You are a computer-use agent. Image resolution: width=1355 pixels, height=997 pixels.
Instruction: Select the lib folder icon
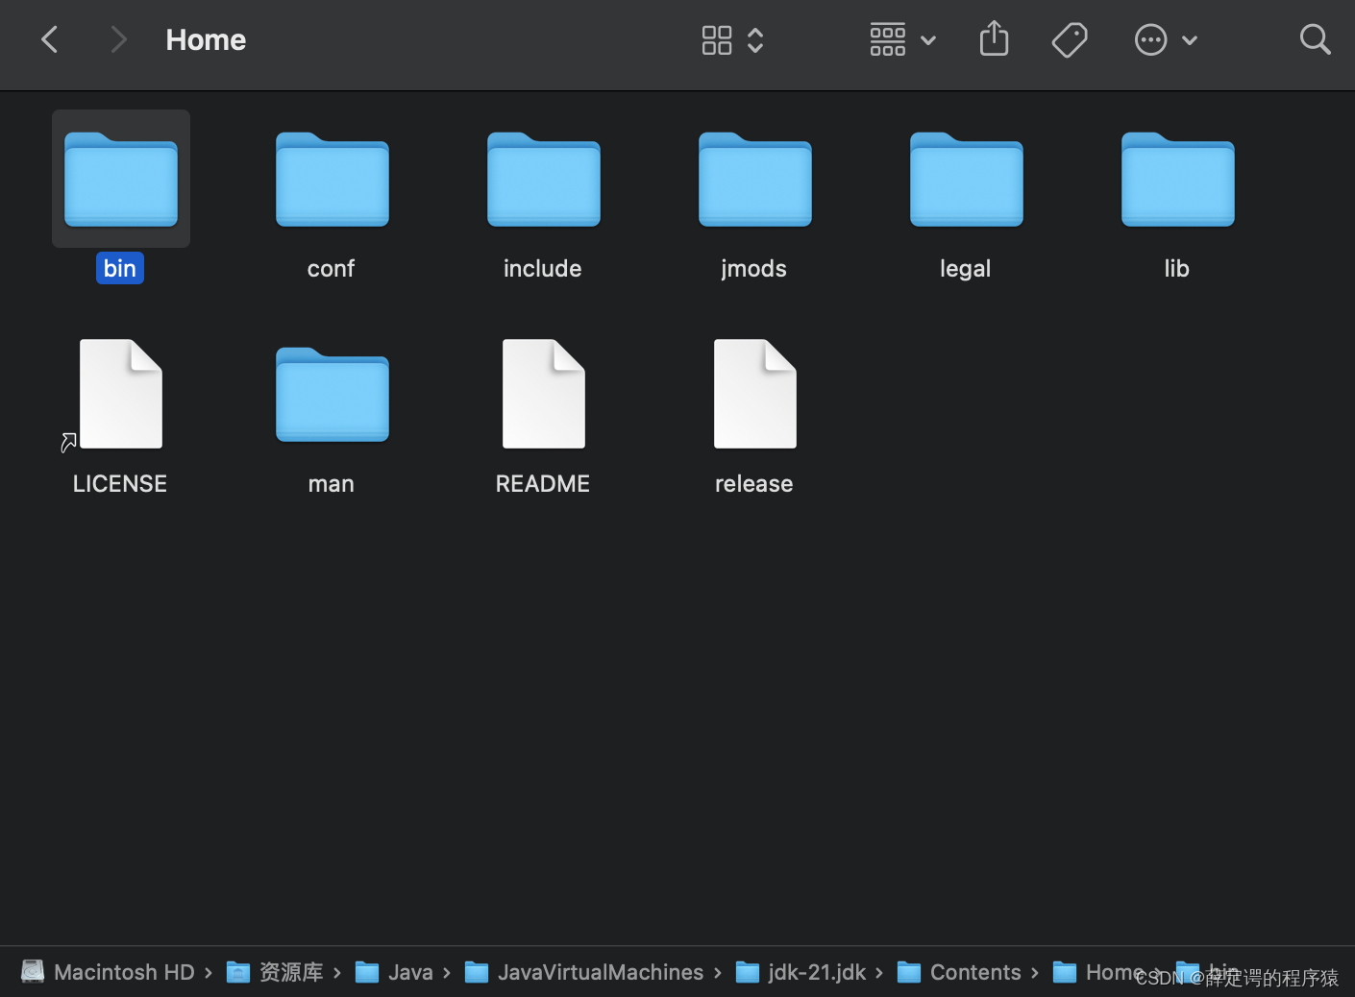[1178, 179]
